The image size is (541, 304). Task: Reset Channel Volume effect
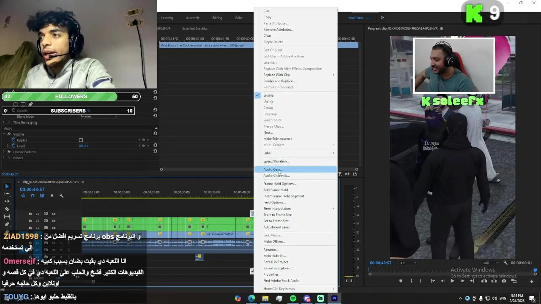tap(155, 151)
